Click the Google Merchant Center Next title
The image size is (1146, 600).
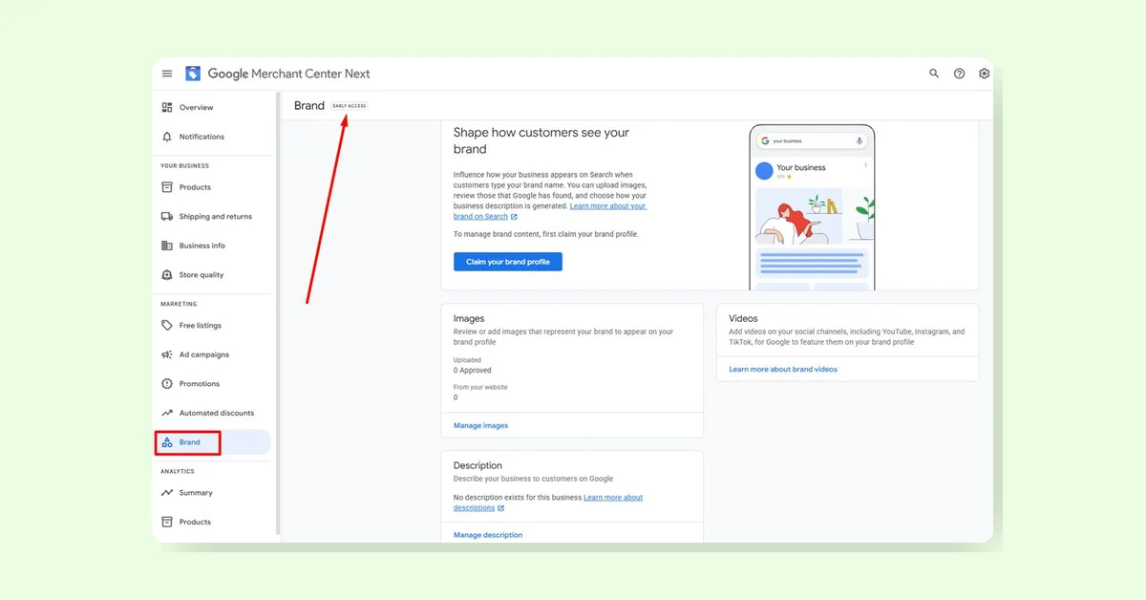tap(288, 74)
